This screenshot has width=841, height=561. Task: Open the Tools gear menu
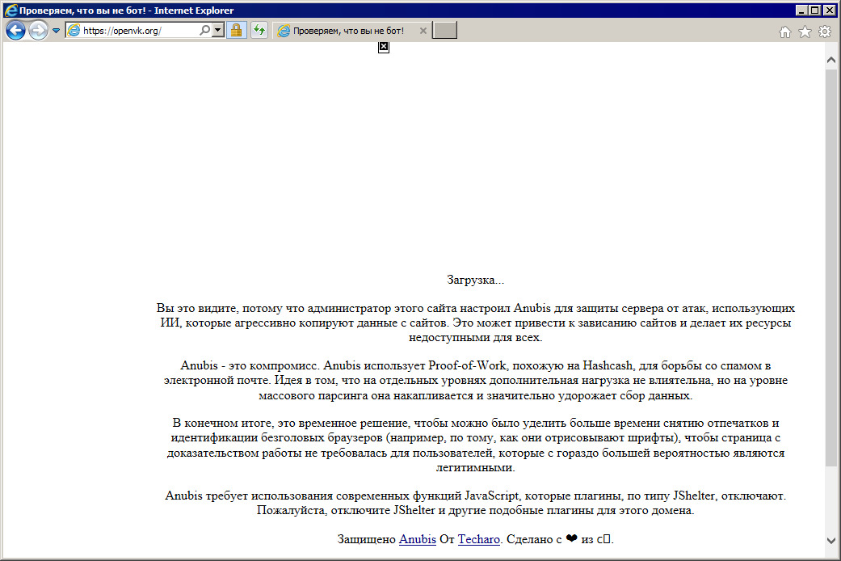coord(824,32)
